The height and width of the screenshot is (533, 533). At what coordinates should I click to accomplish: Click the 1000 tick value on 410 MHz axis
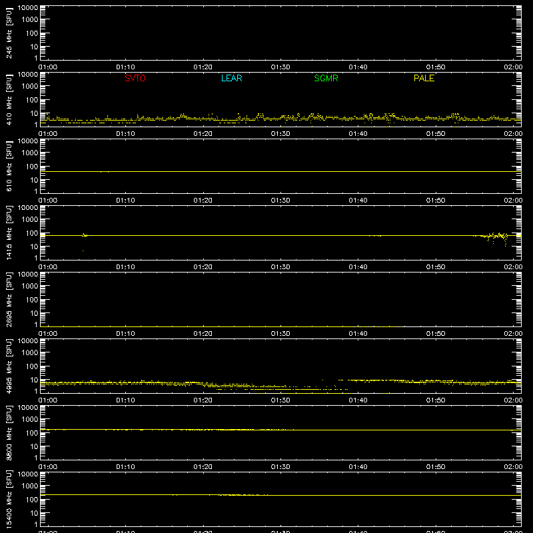click(30, 87)
